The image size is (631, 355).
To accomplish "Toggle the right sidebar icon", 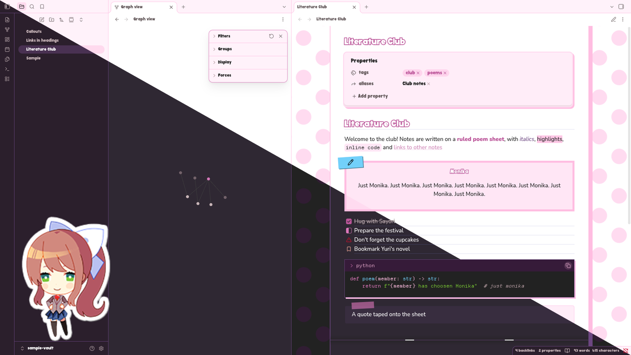I will click(x=622, y=7).
